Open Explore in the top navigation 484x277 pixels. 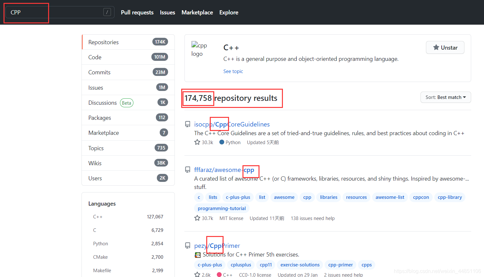[x=229, y=12]
